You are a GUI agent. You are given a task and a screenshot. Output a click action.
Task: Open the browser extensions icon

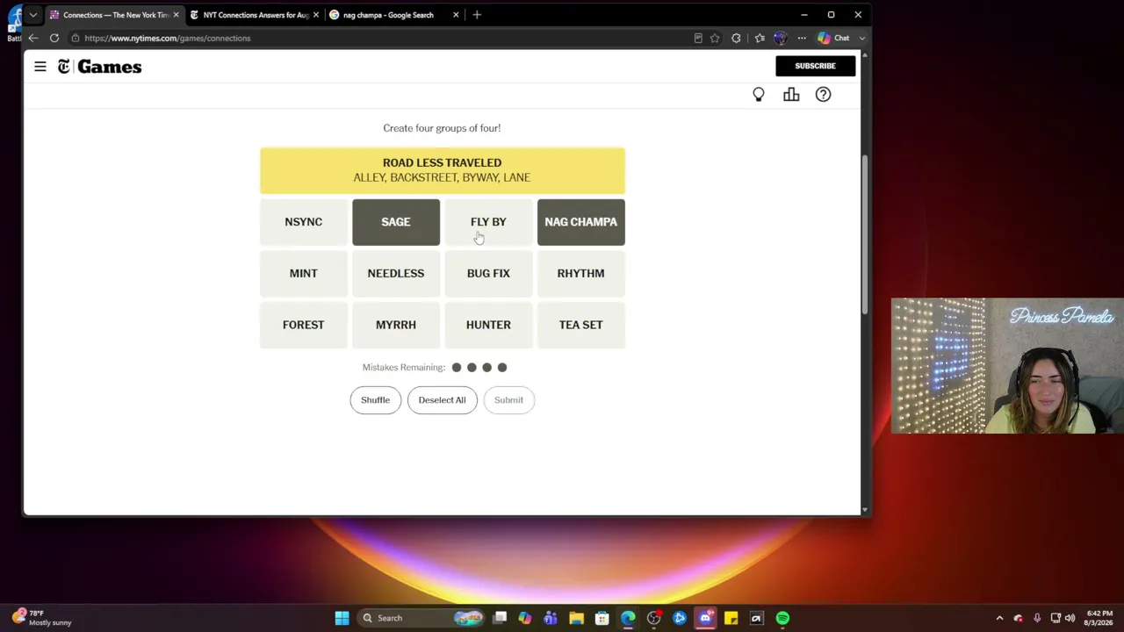tap(736, 38)
